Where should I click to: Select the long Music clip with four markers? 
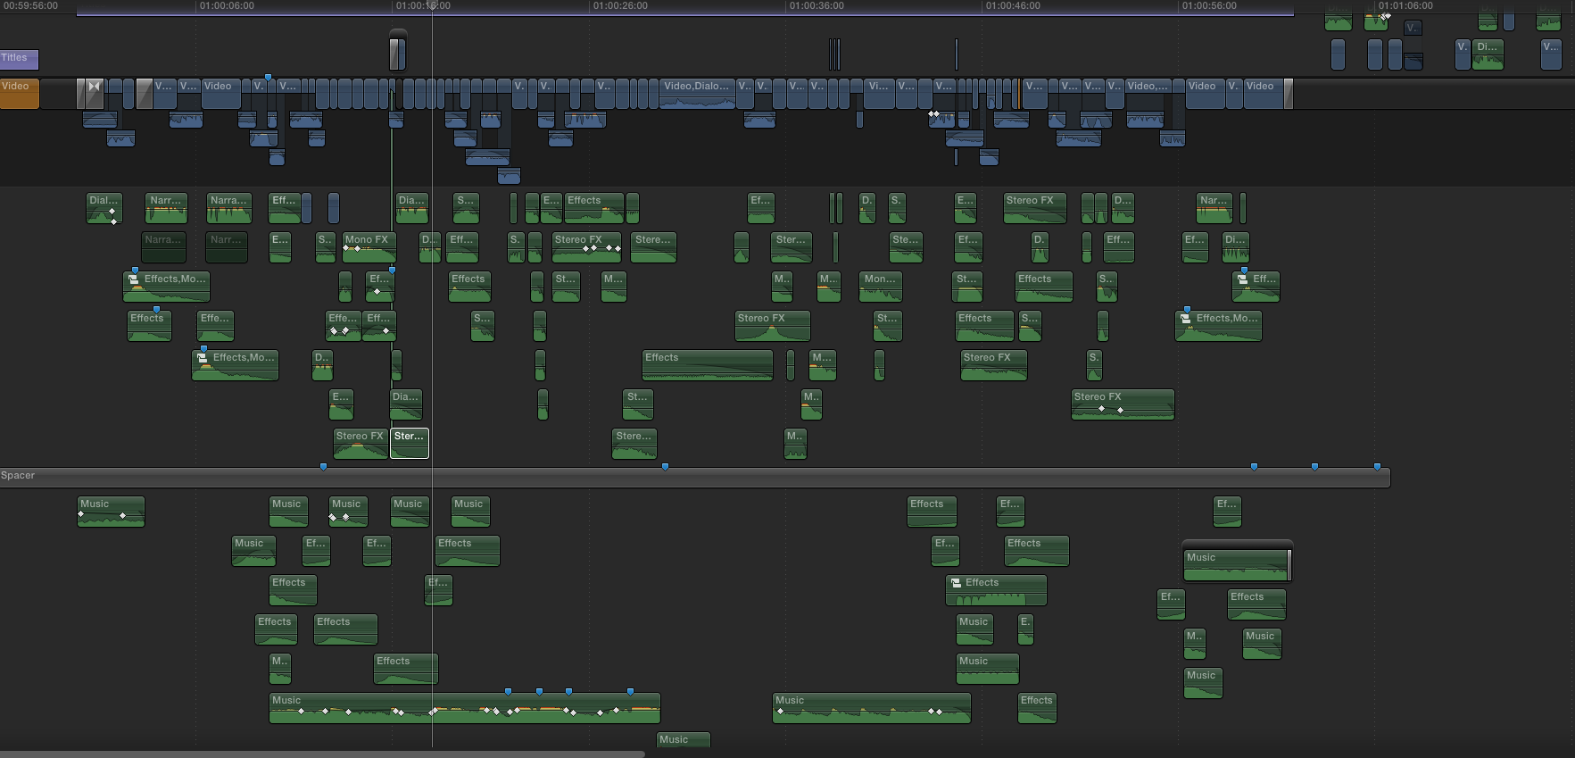pos(465,708)
